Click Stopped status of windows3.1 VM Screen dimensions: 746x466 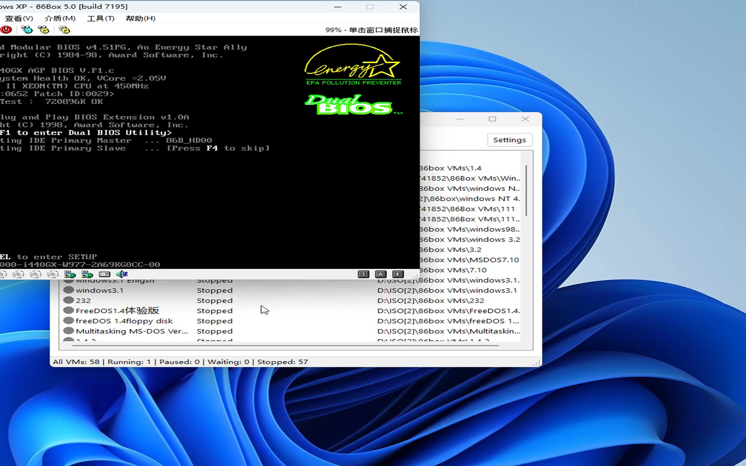[215, 290]
